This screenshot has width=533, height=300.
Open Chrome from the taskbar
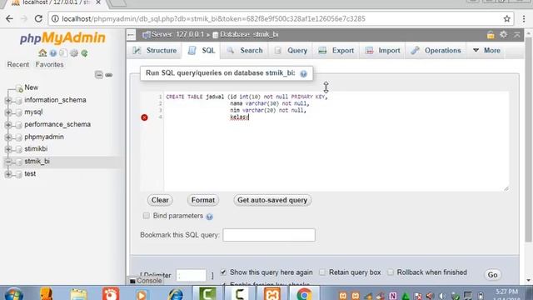coord(304,294)
